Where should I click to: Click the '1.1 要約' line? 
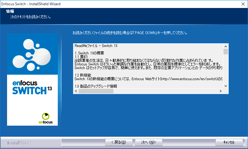(81, 57)
